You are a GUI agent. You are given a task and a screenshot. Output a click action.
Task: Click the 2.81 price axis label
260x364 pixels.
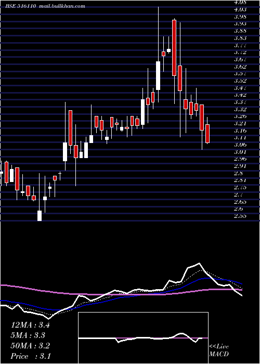tap(240, 180)
